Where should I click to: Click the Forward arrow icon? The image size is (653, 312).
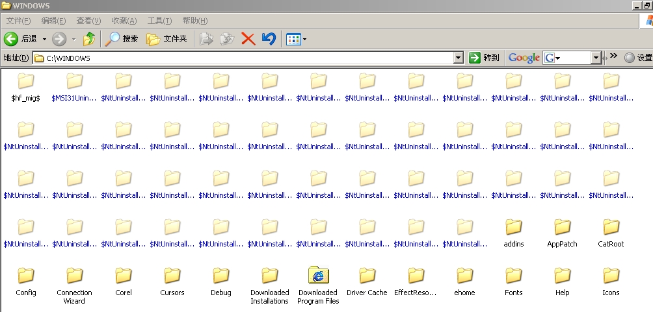(x=59, y=39)
